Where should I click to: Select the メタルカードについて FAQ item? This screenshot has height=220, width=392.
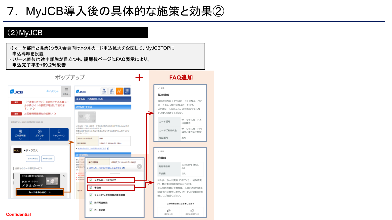pyautogui.click(x=110, y=180)
